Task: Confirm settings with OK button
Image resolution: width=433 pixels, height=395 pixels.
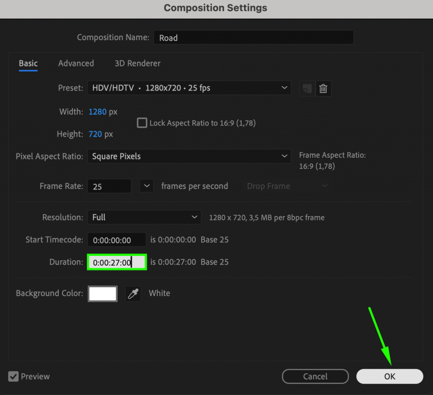Action: point(389,376)
